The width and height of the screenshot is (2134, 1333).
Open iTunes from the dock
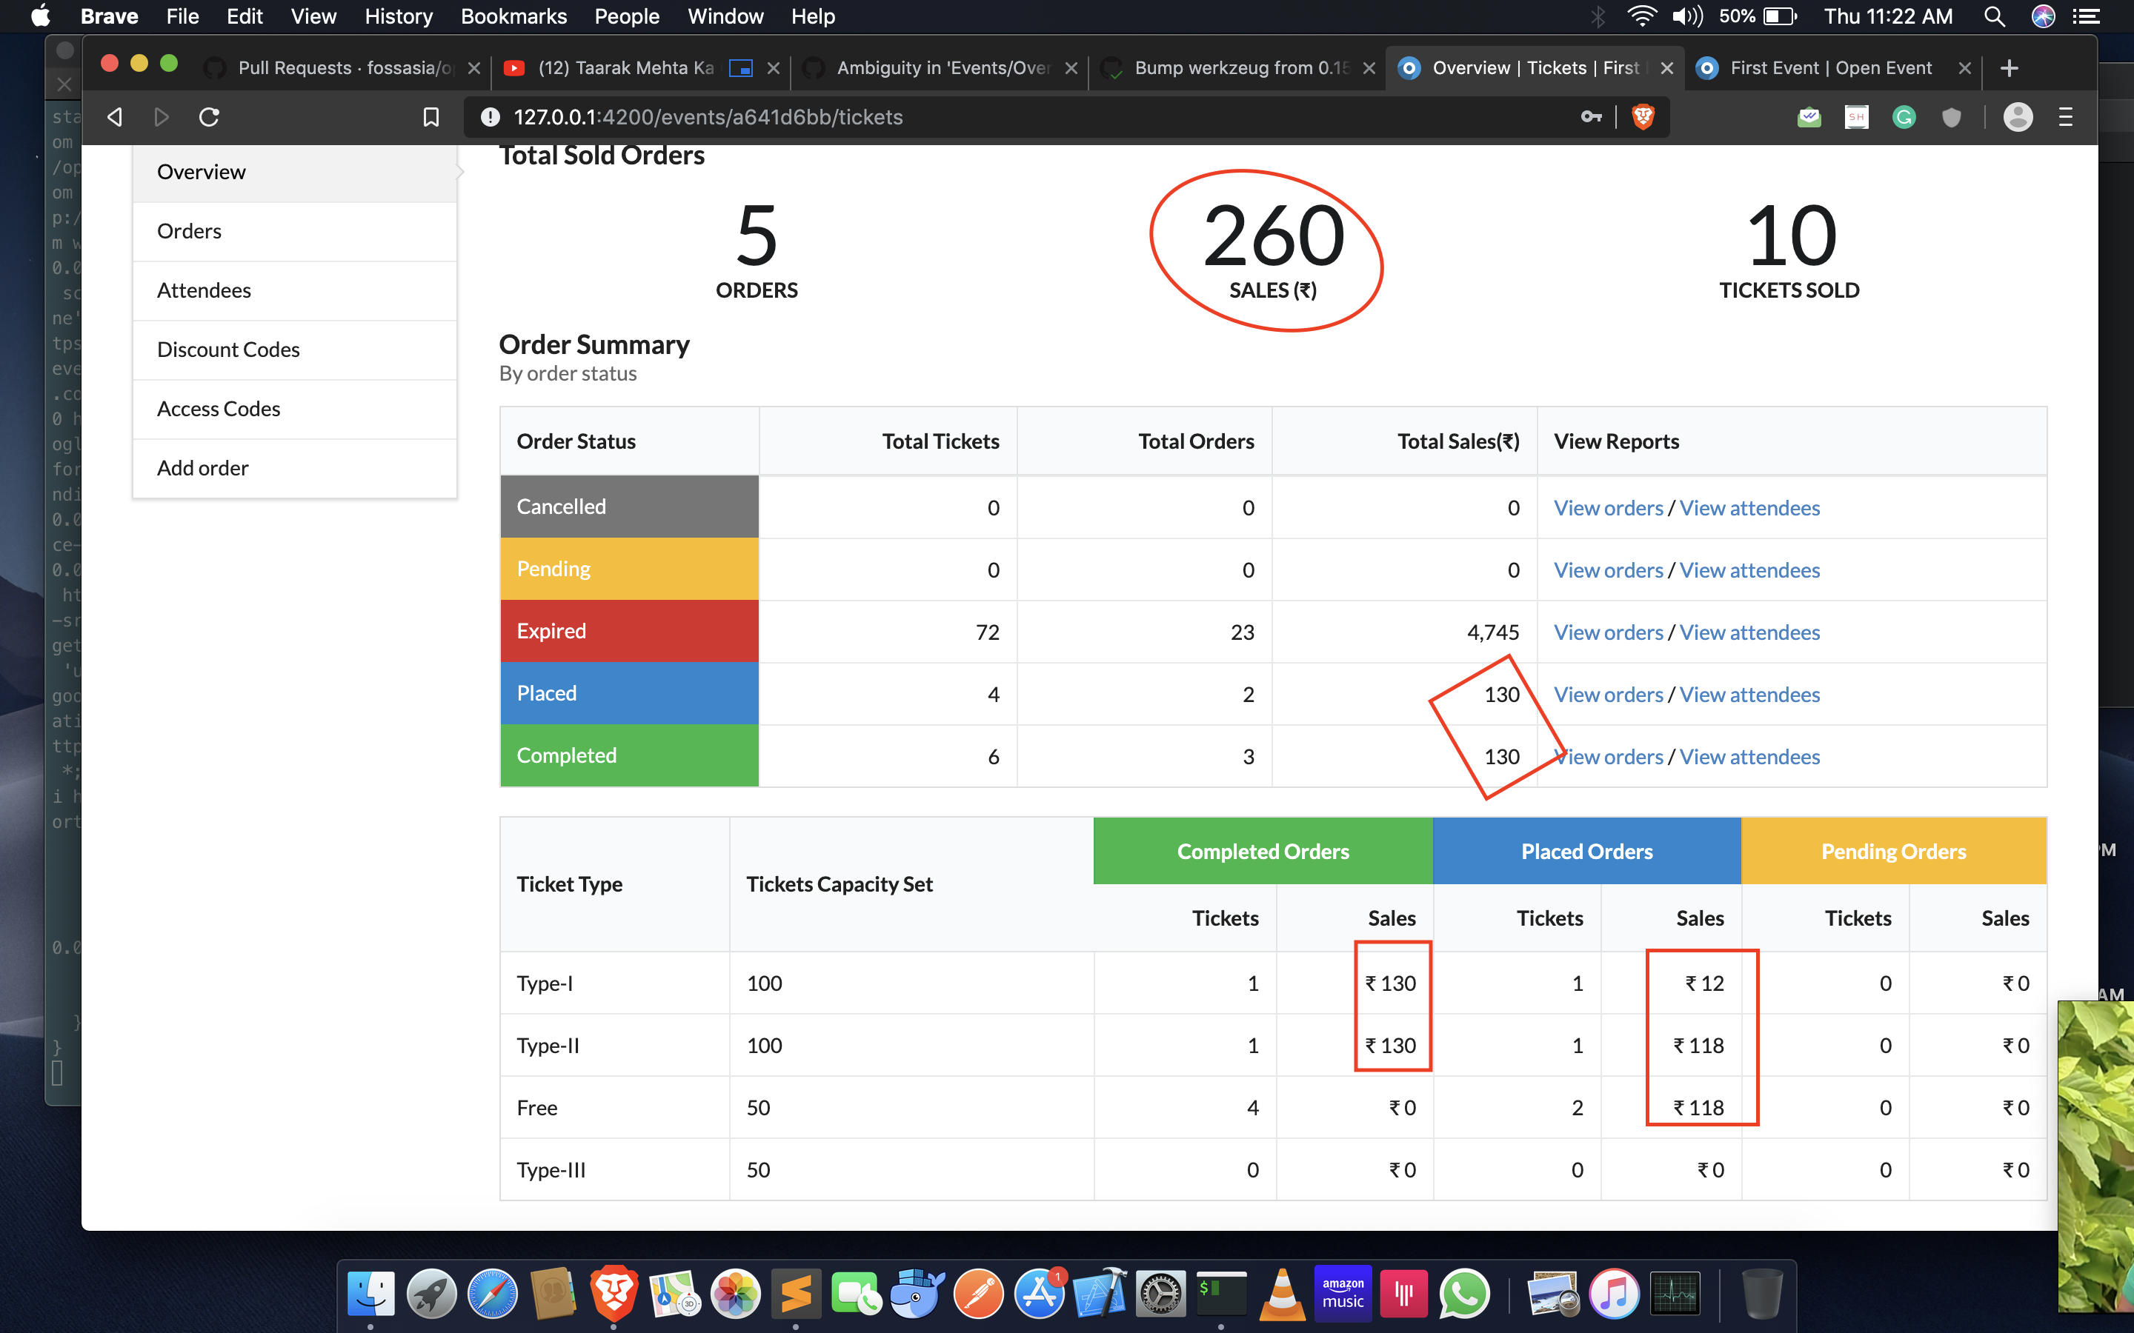tap(1614, 1294)
